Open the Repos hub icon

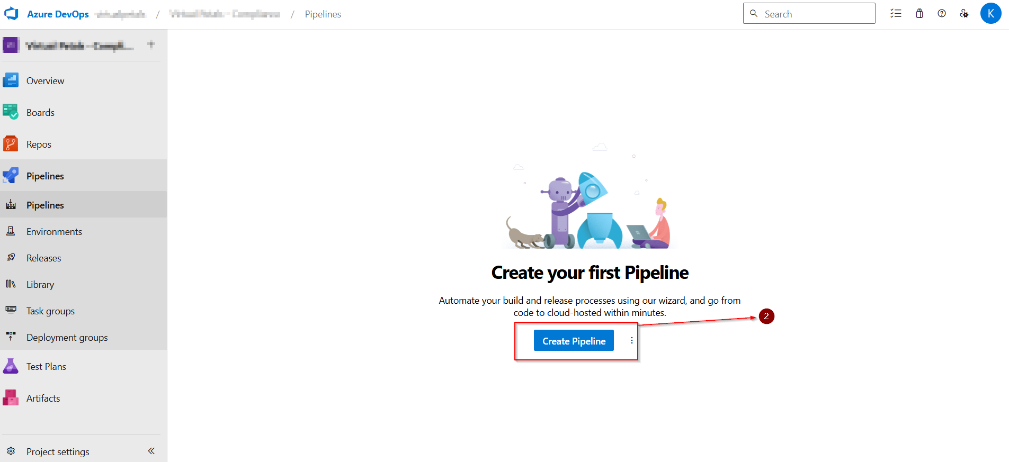pos(11,144)
